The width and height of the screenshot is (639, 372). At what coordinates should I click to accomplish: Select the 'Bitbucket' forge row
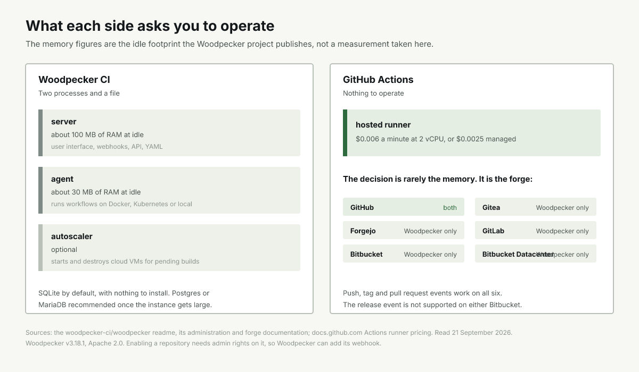(404, 254)
